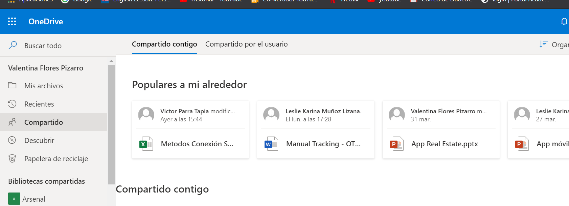The height and width of the screenshot is (206, 569).
Task: Click the 'Populares a mi alrededor' heading
Action: pos(189,85)
